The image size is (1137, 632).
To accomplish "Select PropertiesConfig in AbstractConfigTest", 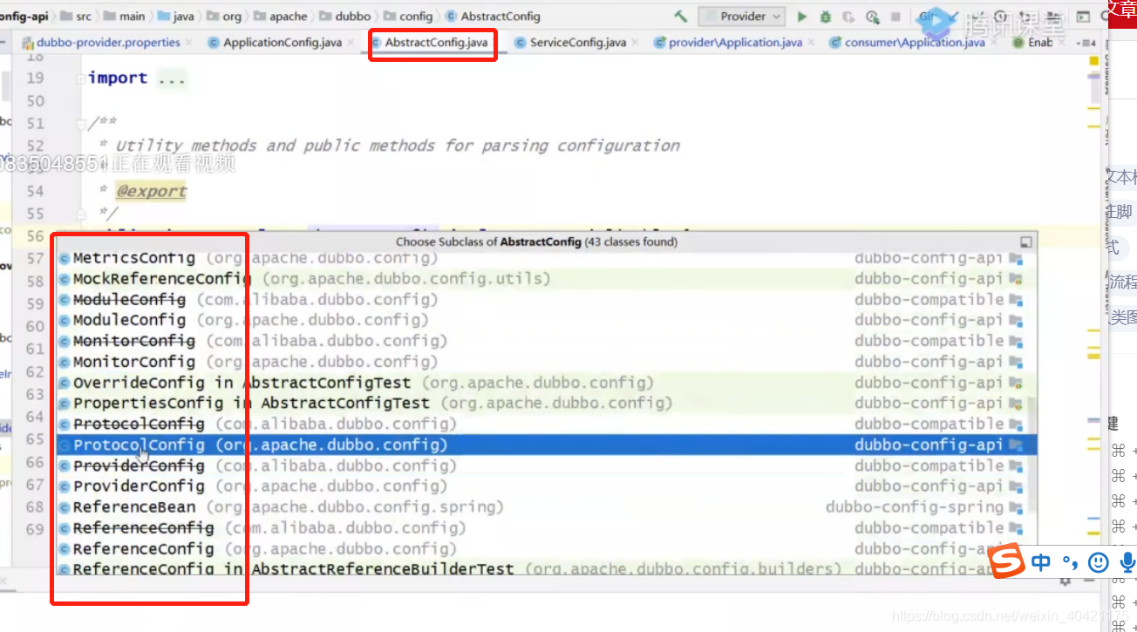I will pos(547,404).
